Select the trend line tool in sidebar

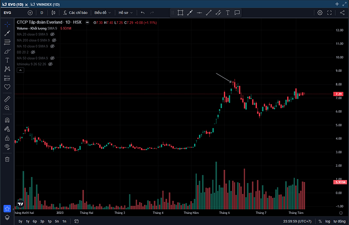pyautogui.click(x=7, y=33)
